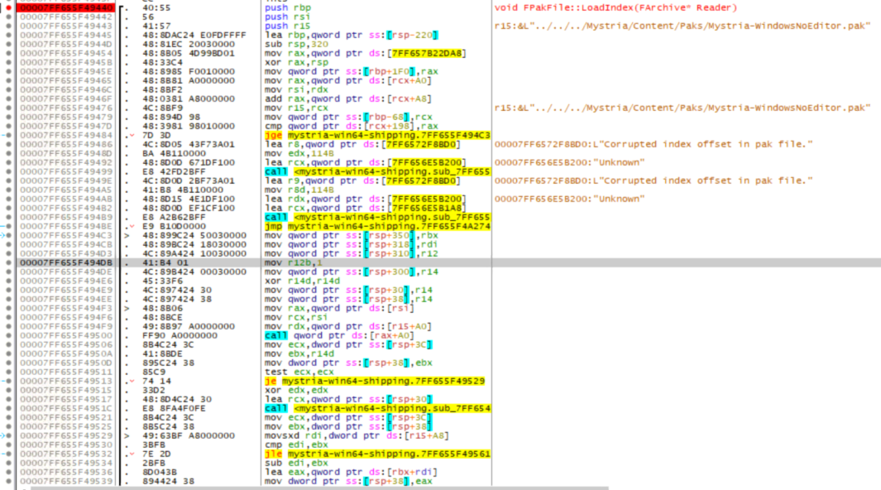Click the red jump arrow next to bytes E9 B10D0000
The width and height of the screenshot is (881, 490).
[132, 227]
